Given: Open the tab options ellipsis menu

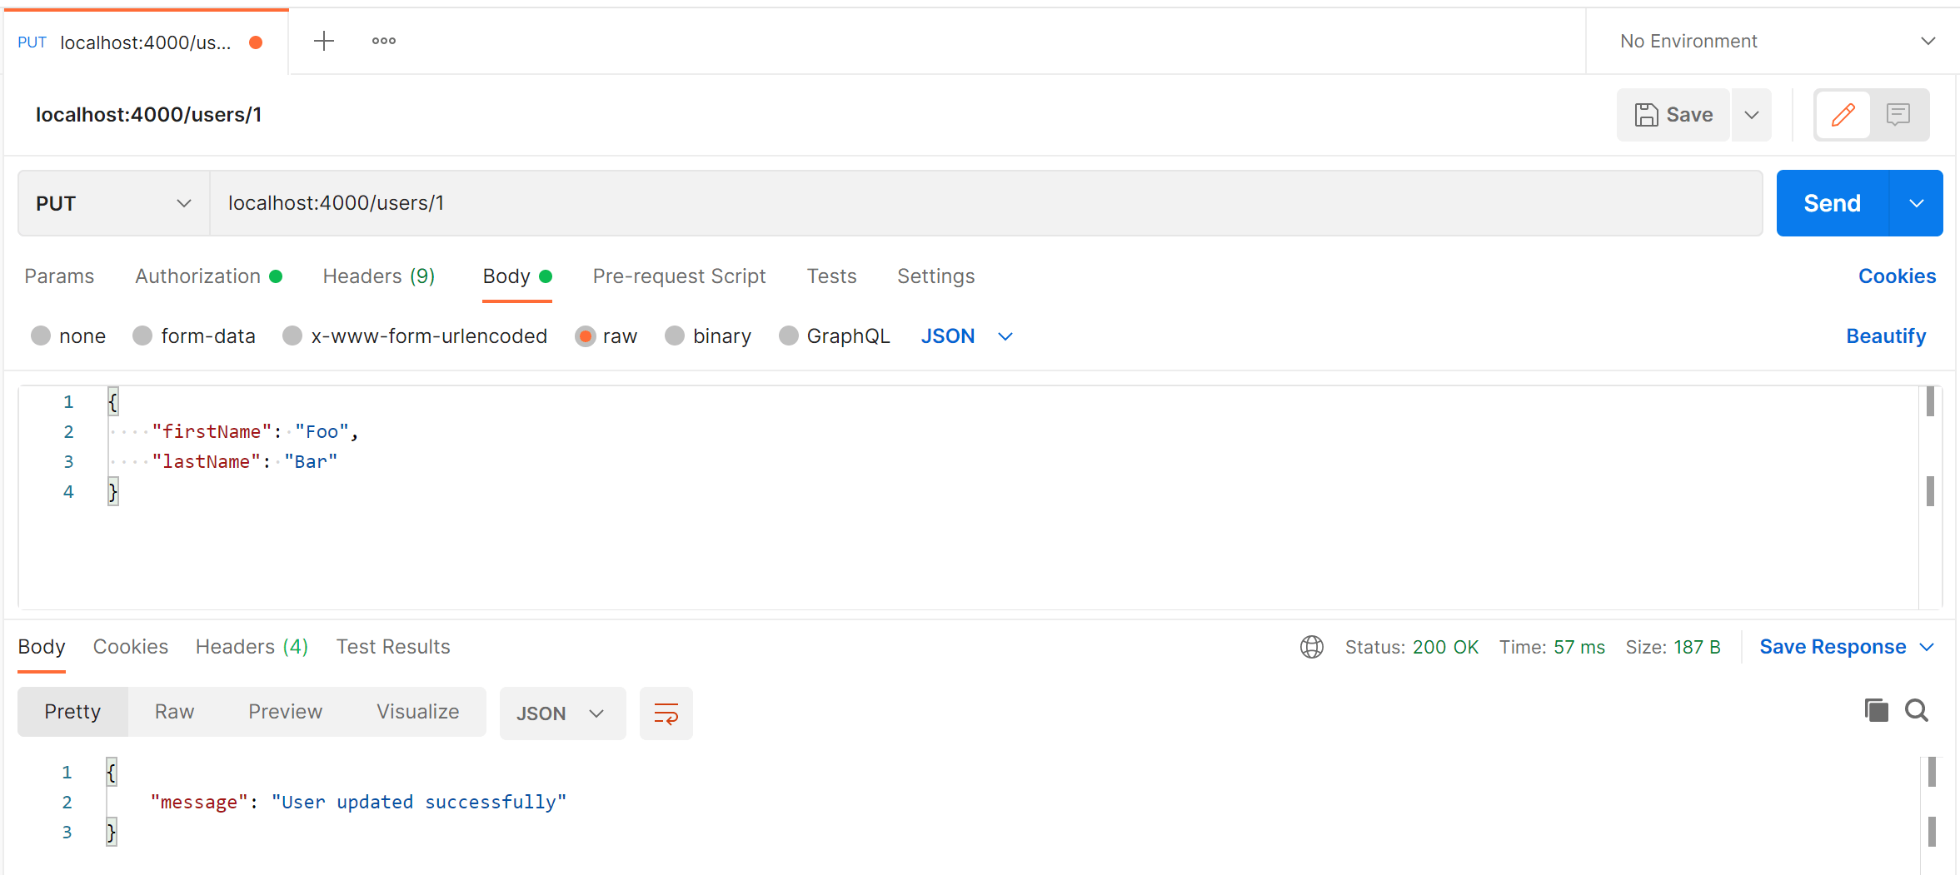Looking at the screenshot, I should pyautogui.click(x=383, y=41).
